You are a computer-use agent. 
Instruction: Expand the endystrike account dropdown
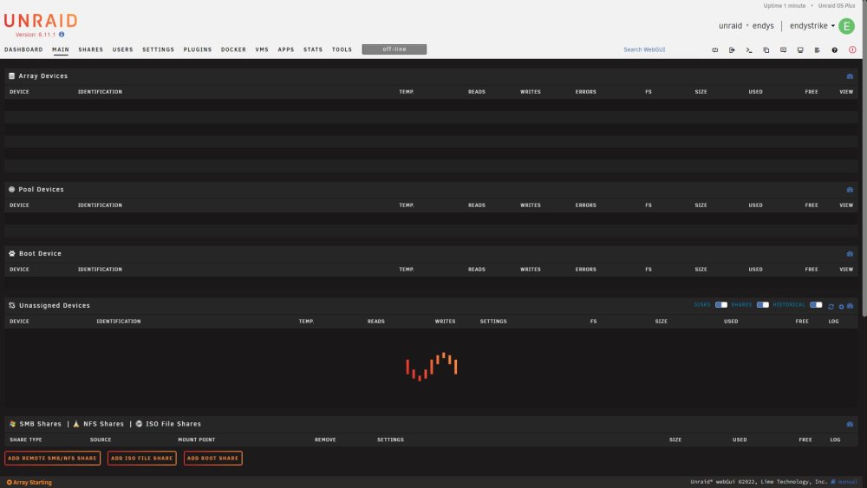click(812, 25)
